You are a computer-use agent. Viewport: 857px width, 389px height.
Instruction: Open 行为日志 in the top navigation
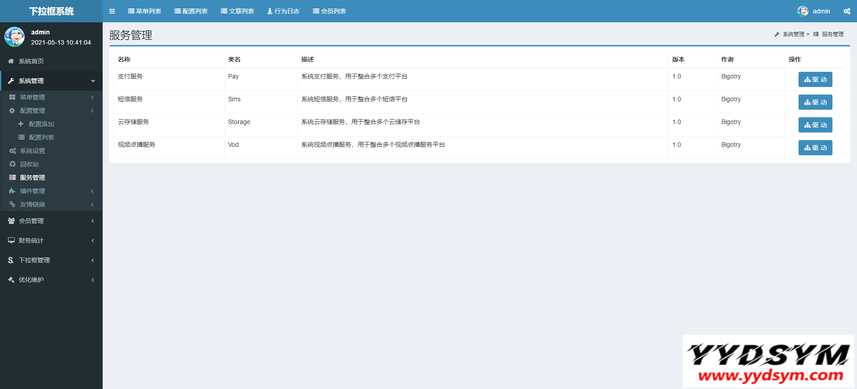click(283, 11)
